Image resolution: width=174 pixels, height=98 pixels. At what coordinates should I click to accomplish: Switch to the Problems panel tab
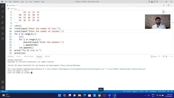pos(11,56)
